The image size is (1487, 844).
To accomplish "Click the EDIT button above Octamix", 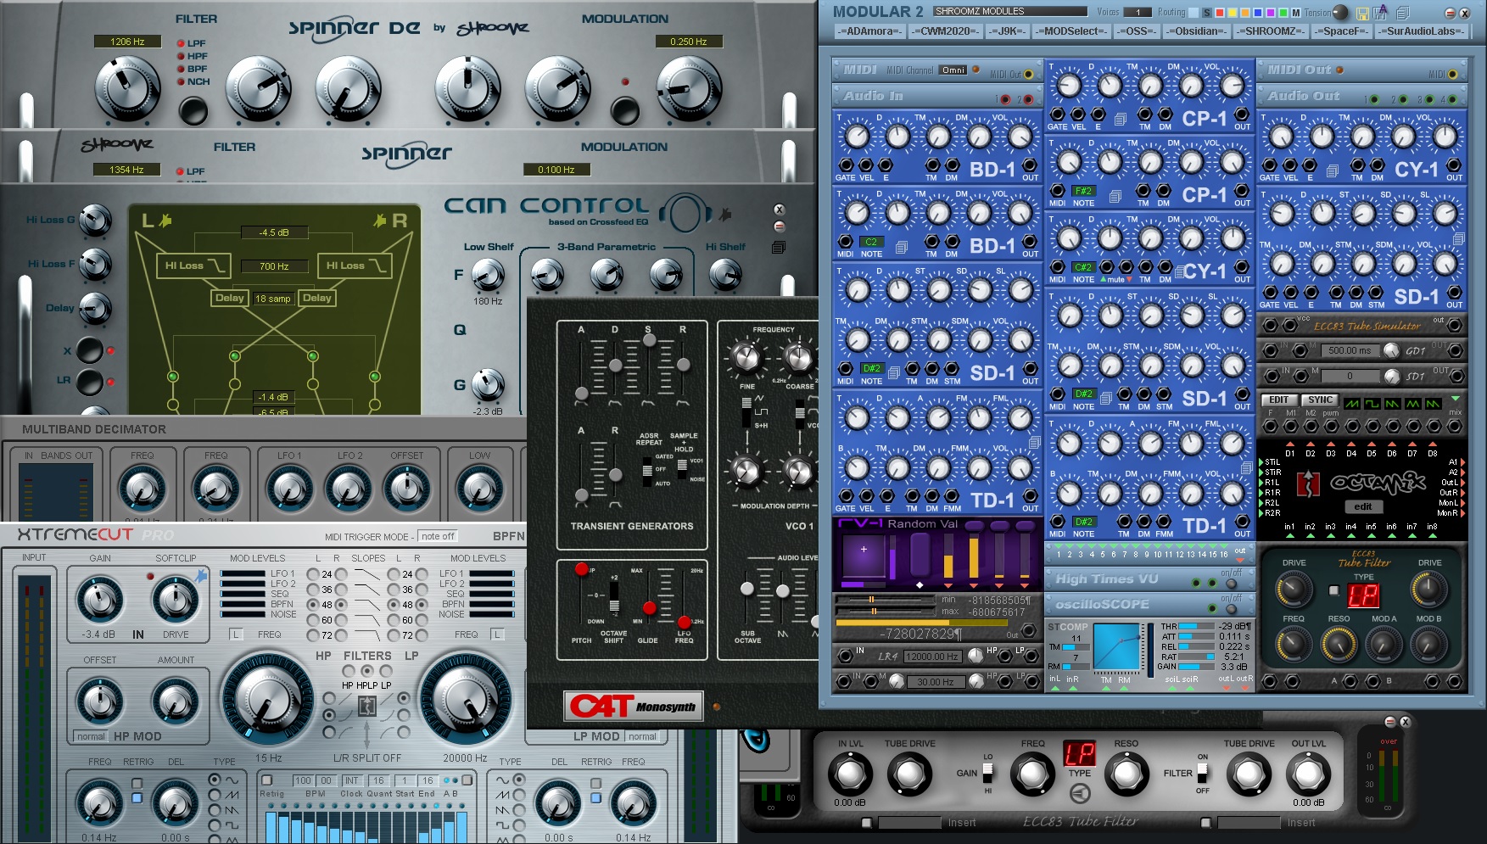I will click(1278, 400).
